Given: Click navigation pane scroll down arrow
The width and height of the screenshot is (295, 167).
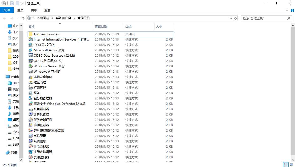Looking at the screenshot, I should 21,160.
